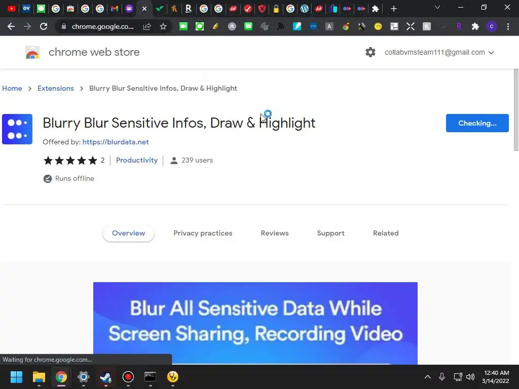This screenshot has width=519, height=389.
Task: Open File Explorer from taskbar
Action: coord(39,377)
